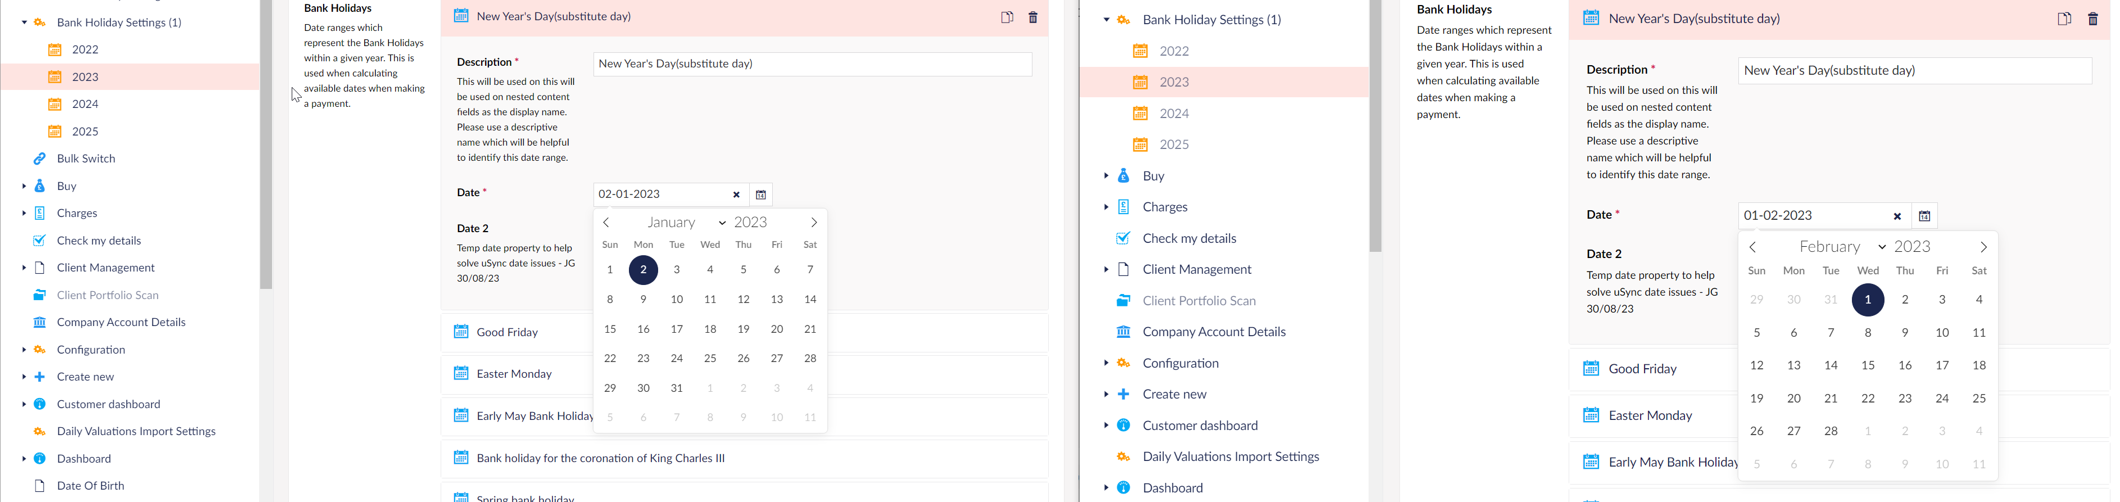Expand Create new node in left screenshot
The image size is (2120, 502).
coord(24,377)
